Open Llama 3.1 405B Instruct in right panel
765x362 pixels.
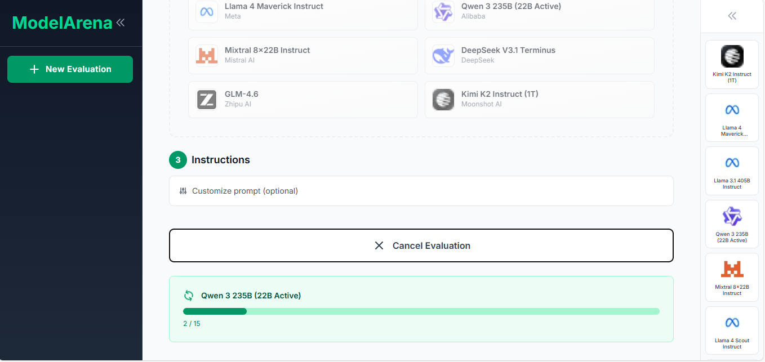(x=732, y=171)
